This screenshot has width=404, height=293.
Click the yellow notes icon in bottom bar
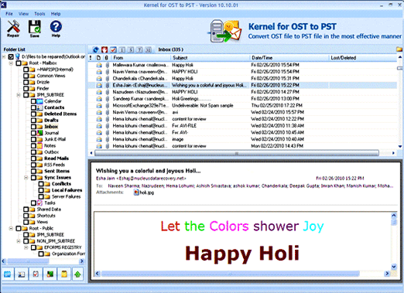coord(63,274)
